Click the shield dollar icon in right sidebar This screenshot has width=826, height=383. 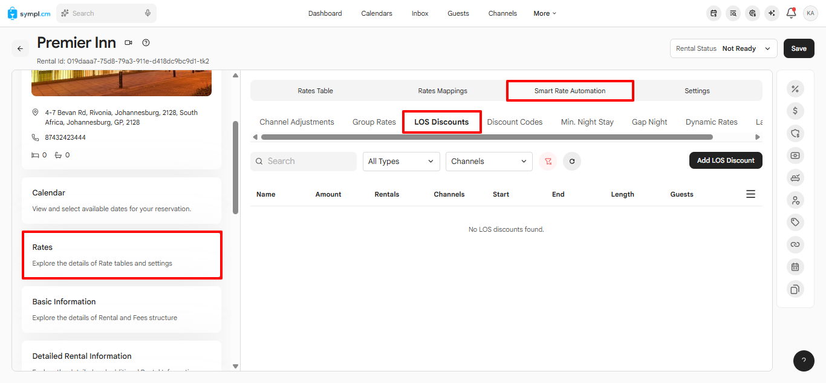click(795, 133)
